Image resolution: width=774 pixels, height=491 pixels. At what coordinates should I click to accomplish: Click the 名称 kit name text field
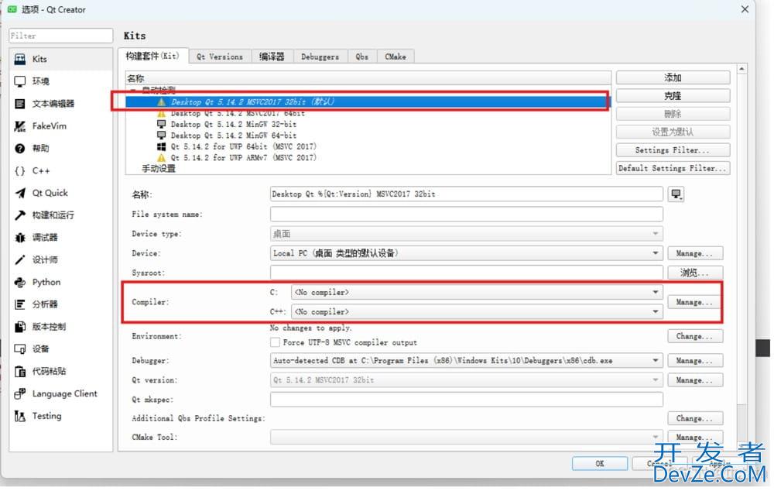click(467, 194)
